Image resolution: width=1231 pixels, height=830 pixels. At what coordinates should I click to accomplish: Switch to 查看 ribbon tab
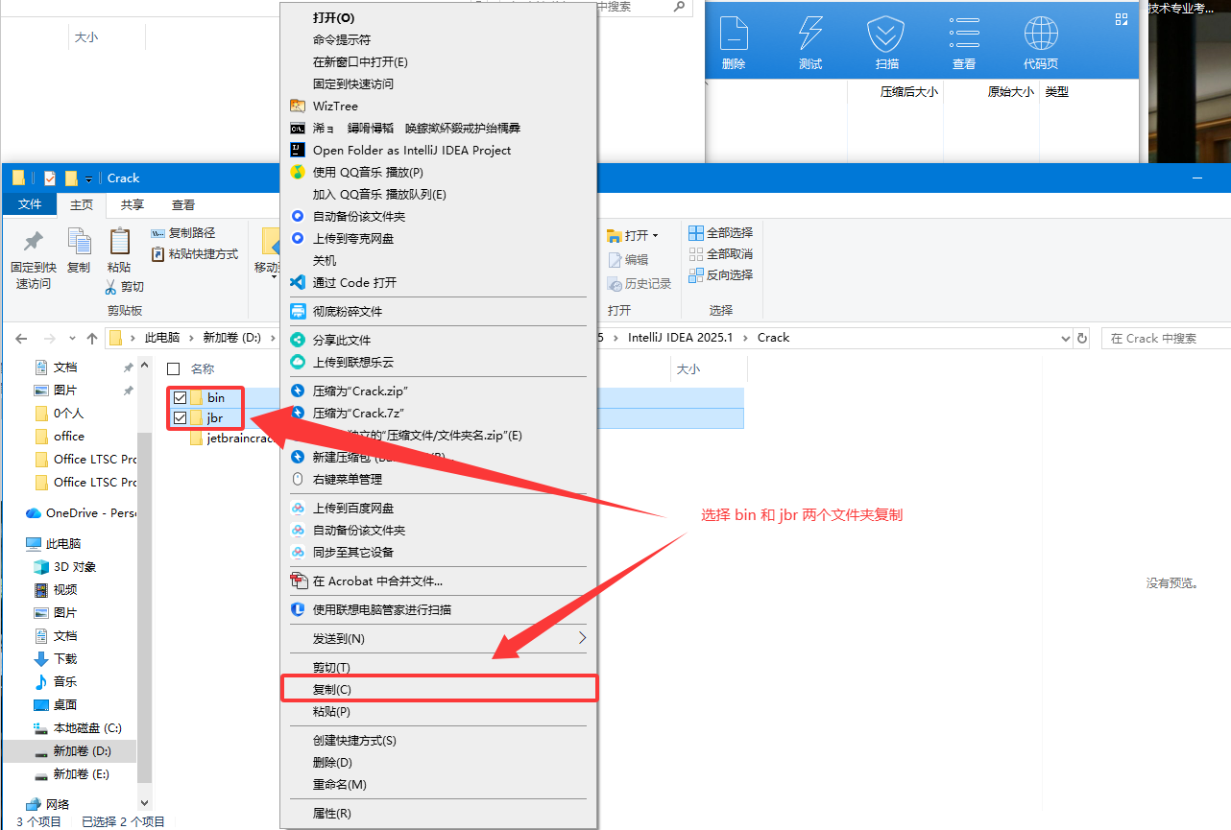point(183,204)
